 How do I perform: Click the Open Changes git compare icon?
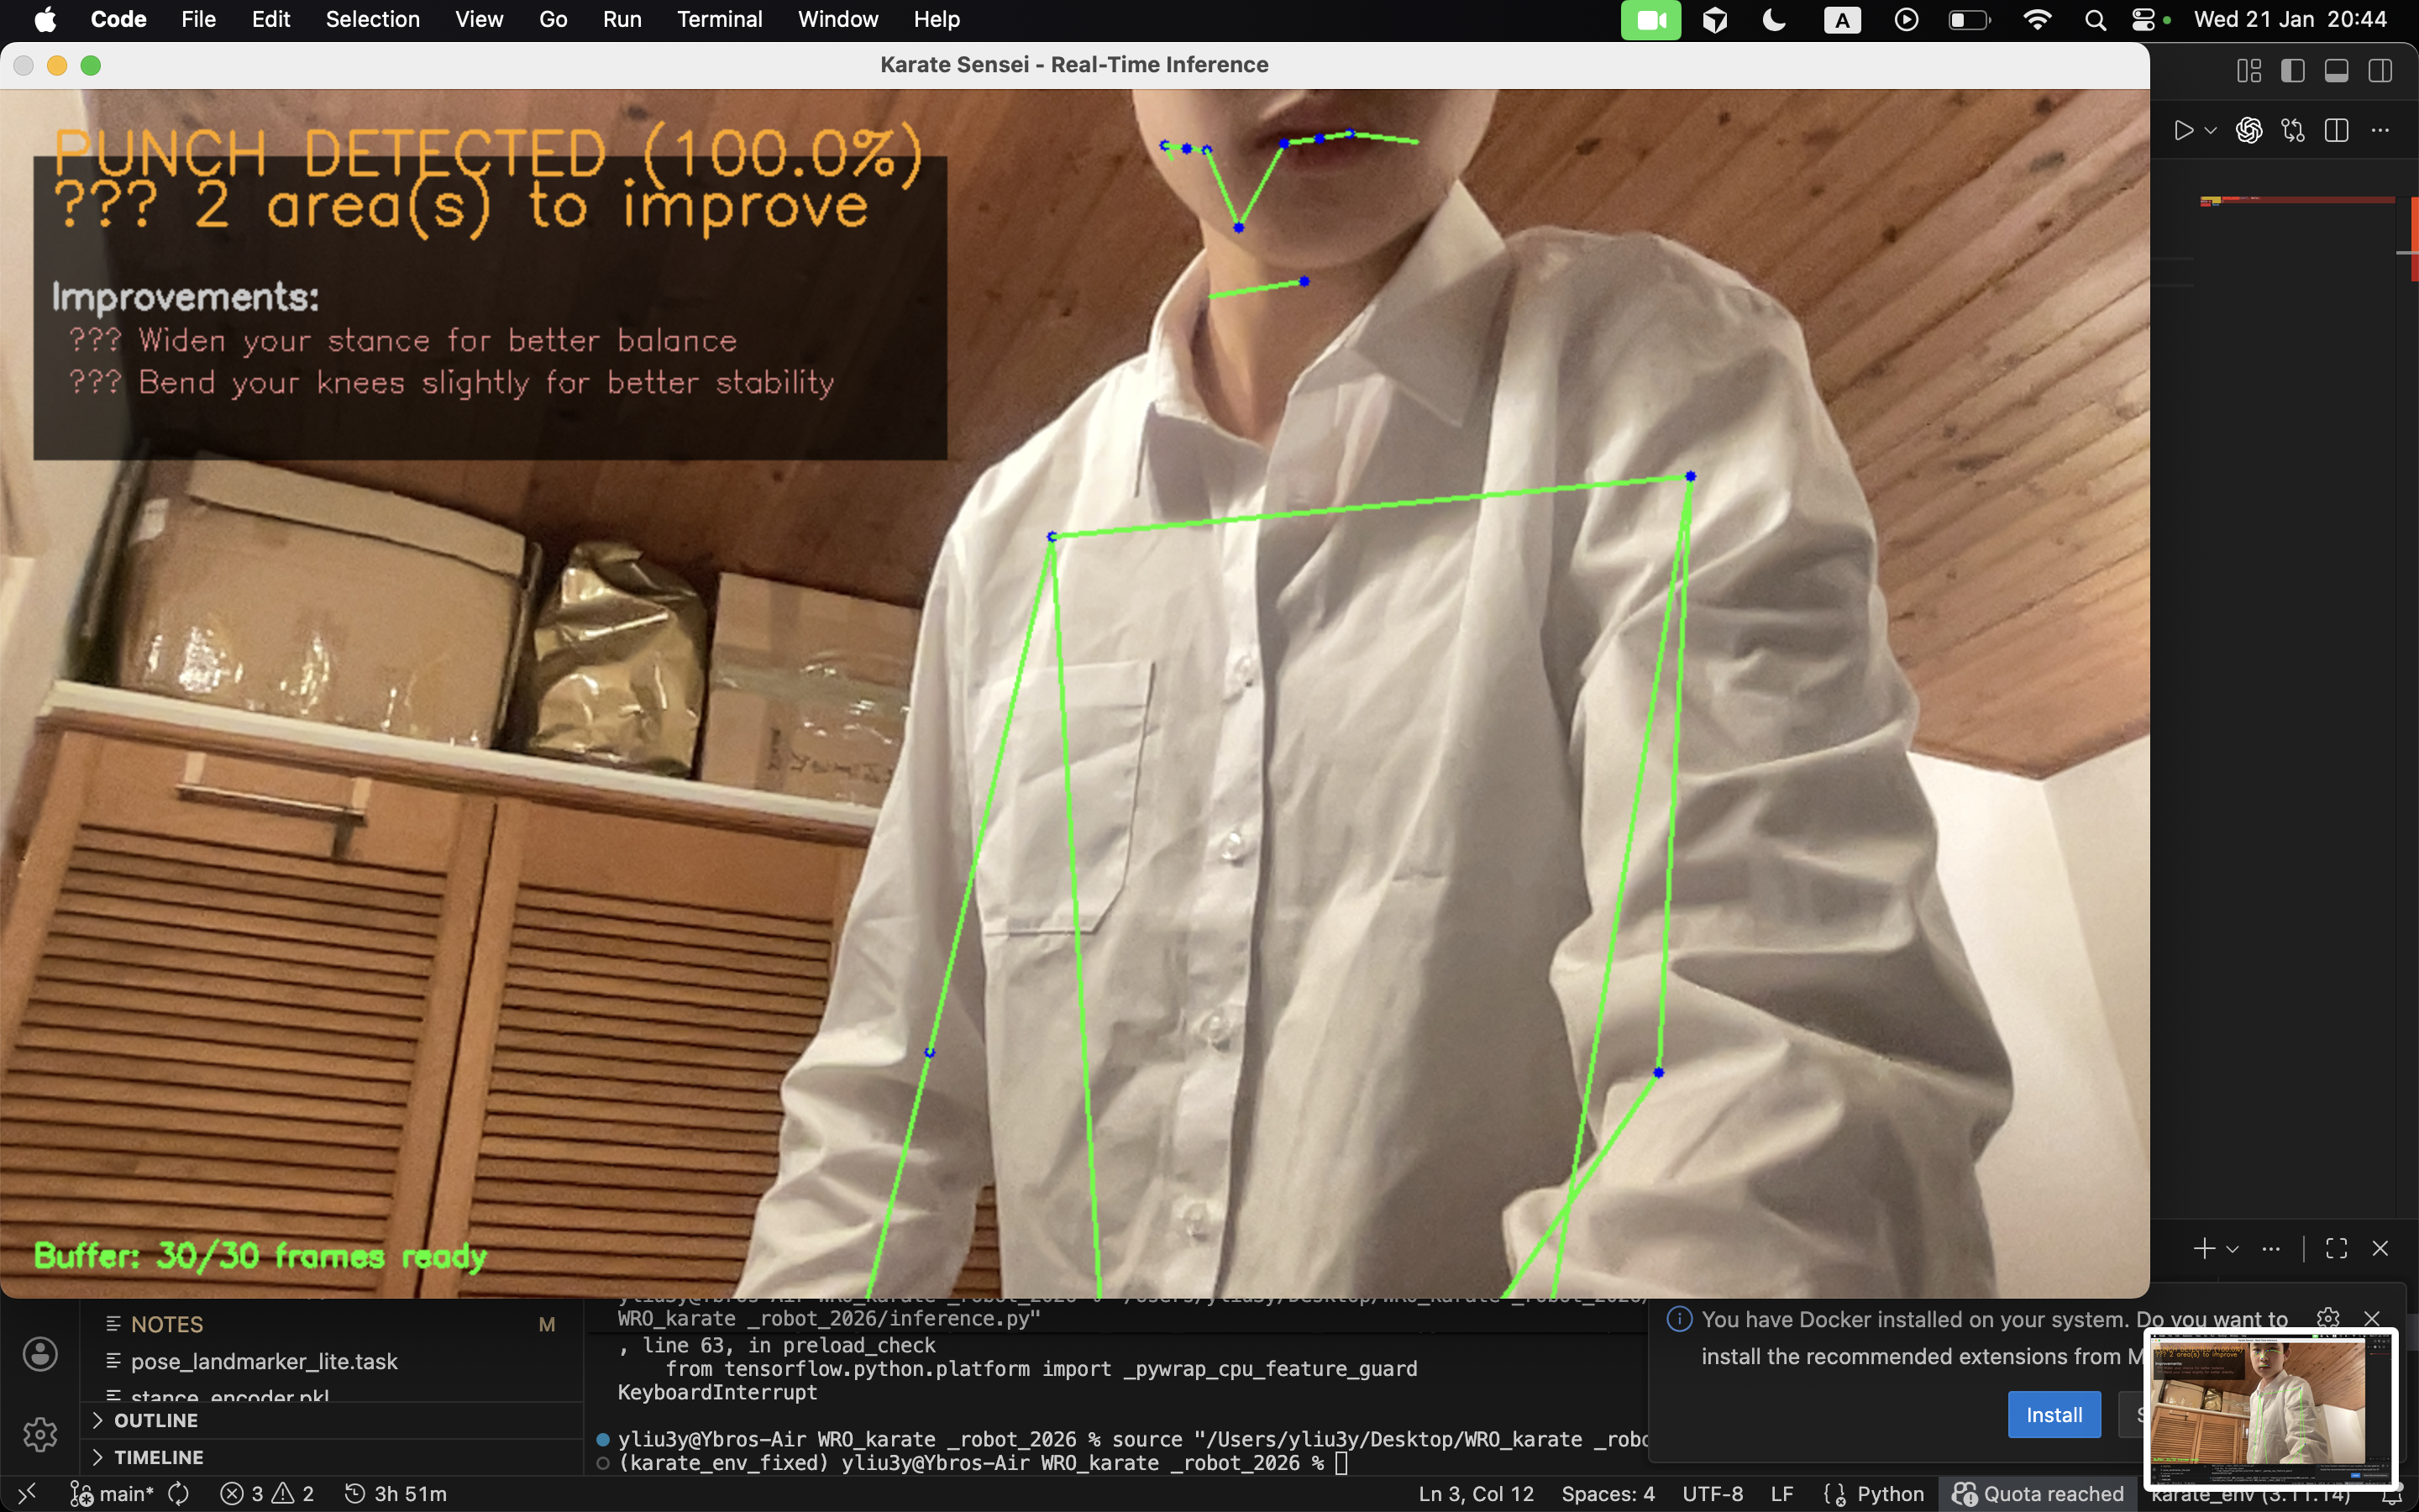pos(2293,131)
